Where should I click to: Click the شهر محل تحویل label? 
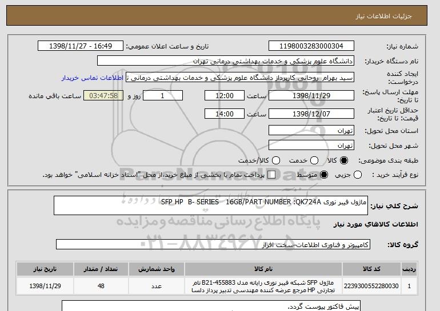[393, 146]
